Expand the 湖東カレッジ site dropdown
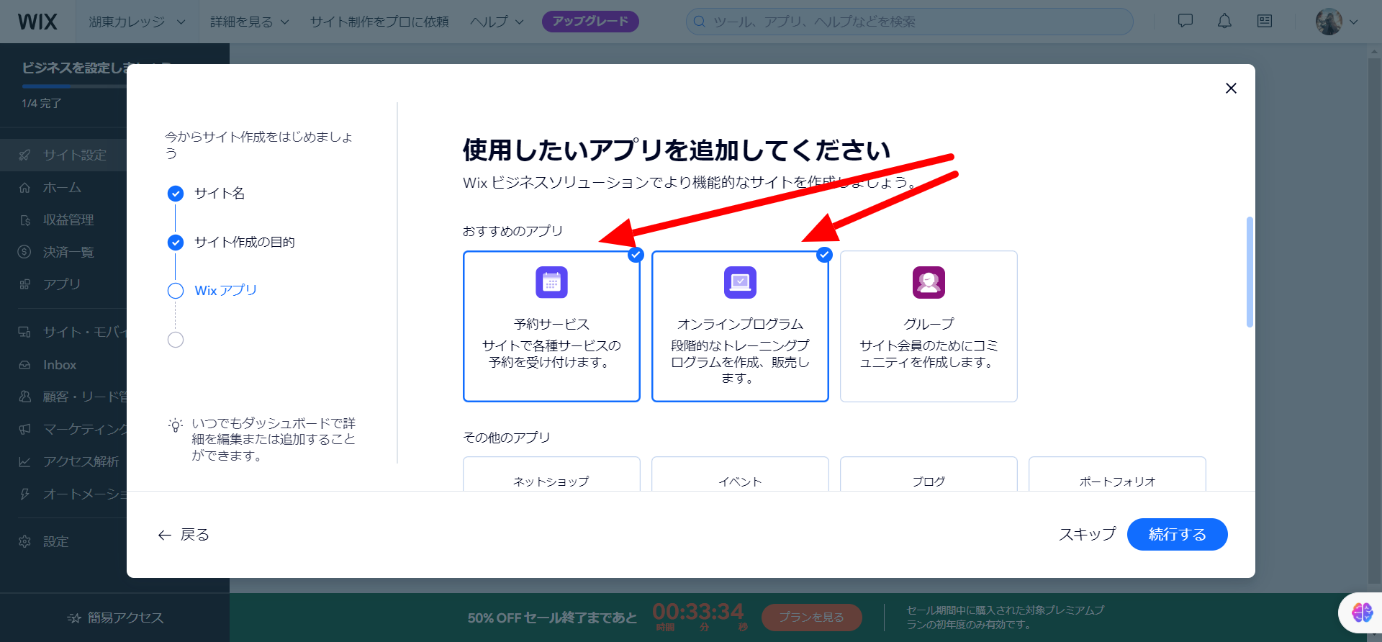 pos(137,22)
